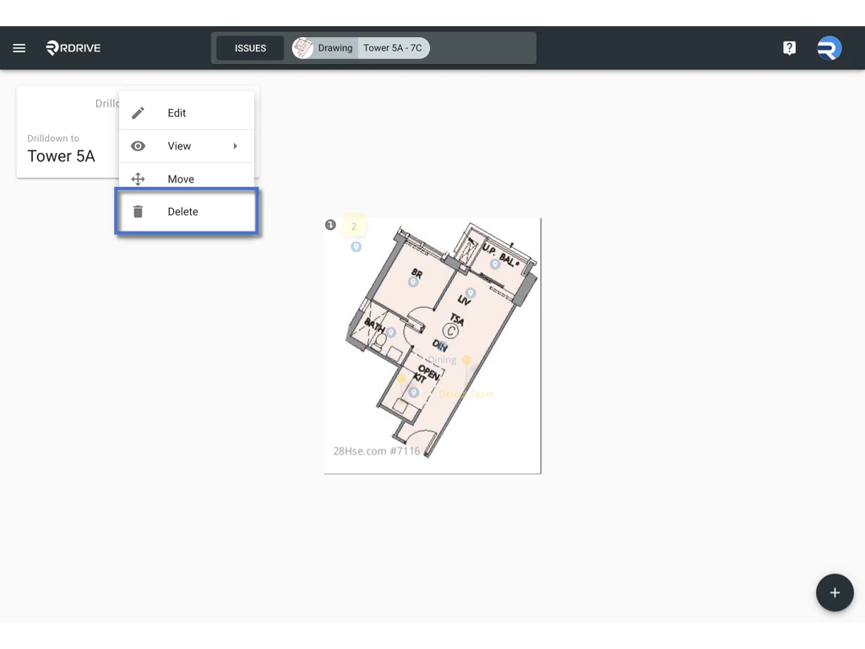
Task: Click the drawing thumbnail icon beside the Drawing label
Action: tap(302, 47)
